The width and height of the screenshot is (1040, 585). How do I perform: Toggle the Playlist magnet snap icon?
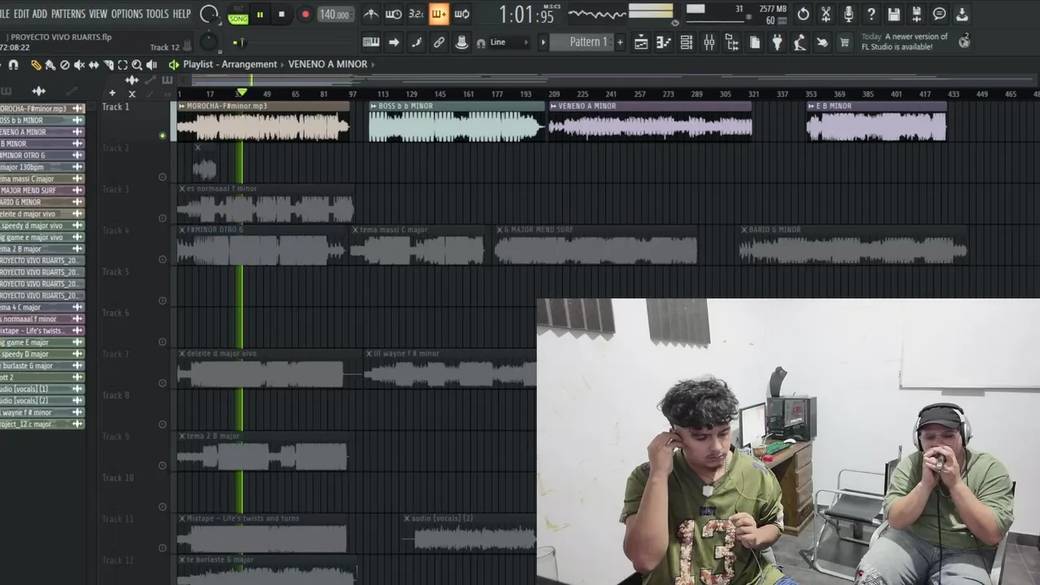[13, 65]
